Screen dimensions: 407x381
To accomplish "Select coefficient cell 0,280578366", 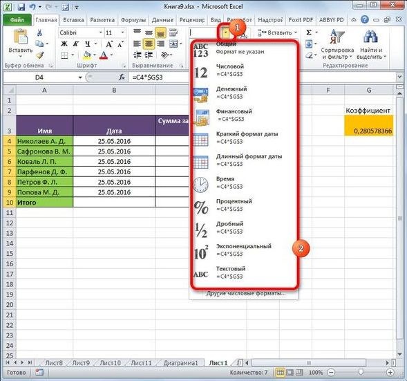I will pyautogui.click(x=368, y=126).
